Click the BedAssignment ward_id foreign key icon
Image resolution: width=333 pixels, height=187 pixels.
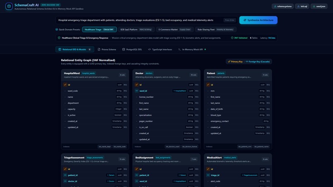[137, 181]
